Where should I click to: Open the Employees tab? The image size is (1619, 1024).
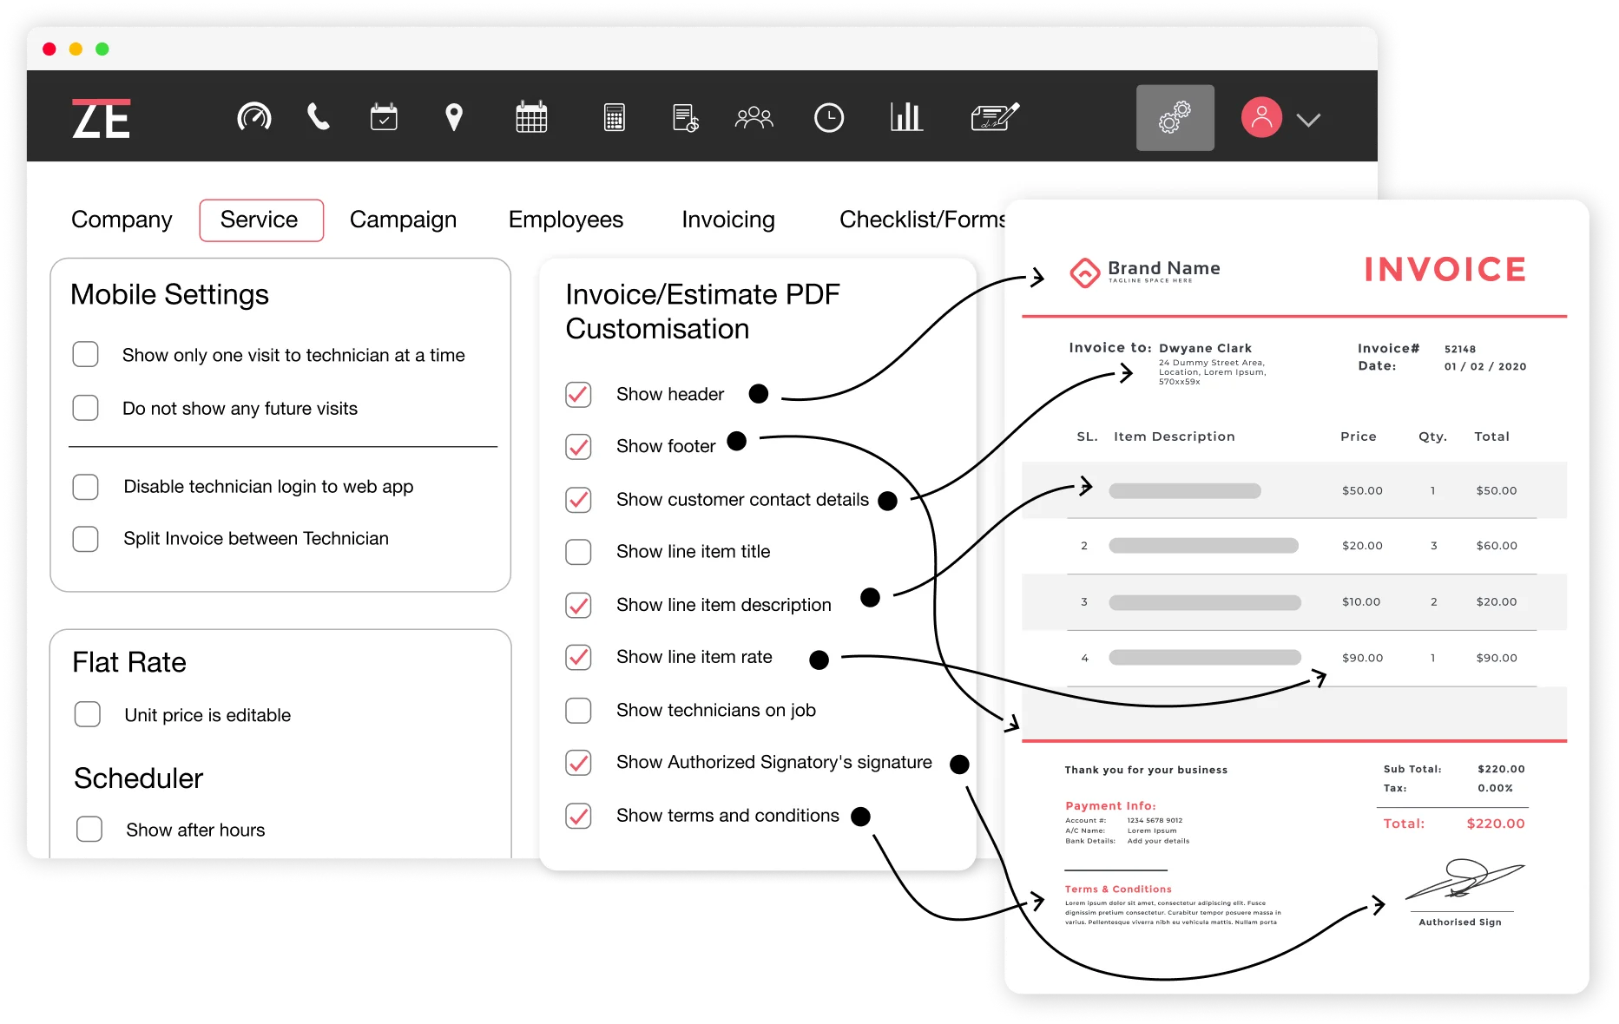pos(566,220)
